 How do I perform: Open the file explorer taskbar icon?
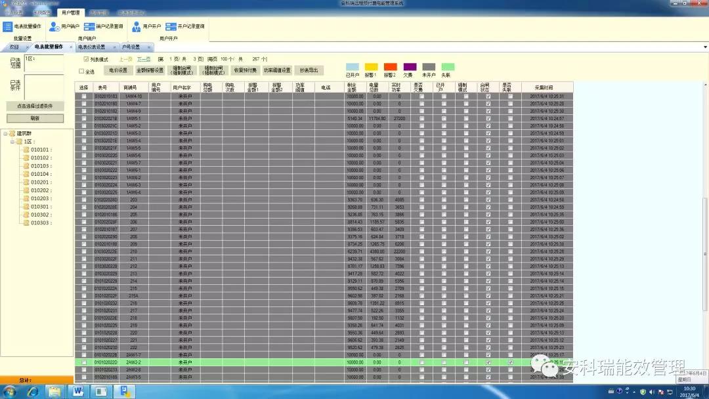click(54, 391)
